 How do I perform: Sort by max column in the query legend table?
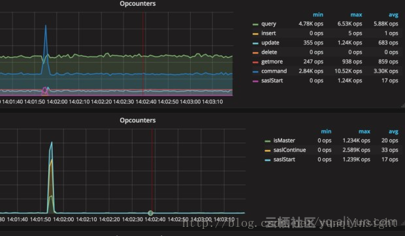356,15
